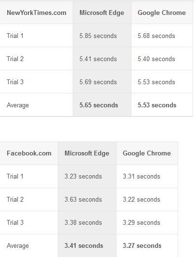Select Google Chrome header in NewYorkTimes table

click(x=162, y=13)
